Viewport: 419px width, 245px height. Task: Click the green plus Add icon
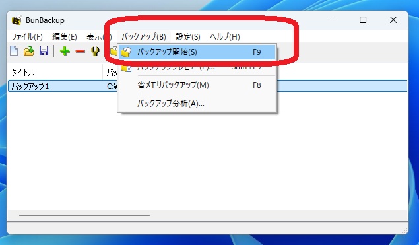[65, 51]
